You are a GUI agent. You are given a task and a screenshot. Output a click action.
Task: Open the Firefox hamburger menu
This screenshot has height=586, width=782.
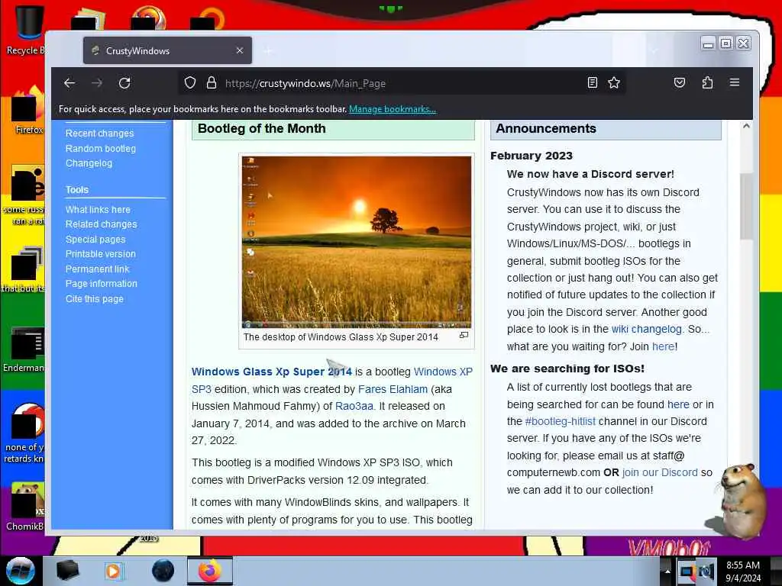[x=735, y=82]
